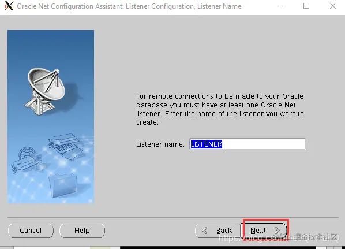Focus the Listener name text field
Viewport: 345px width, 249px height.
tap(247, 144)
